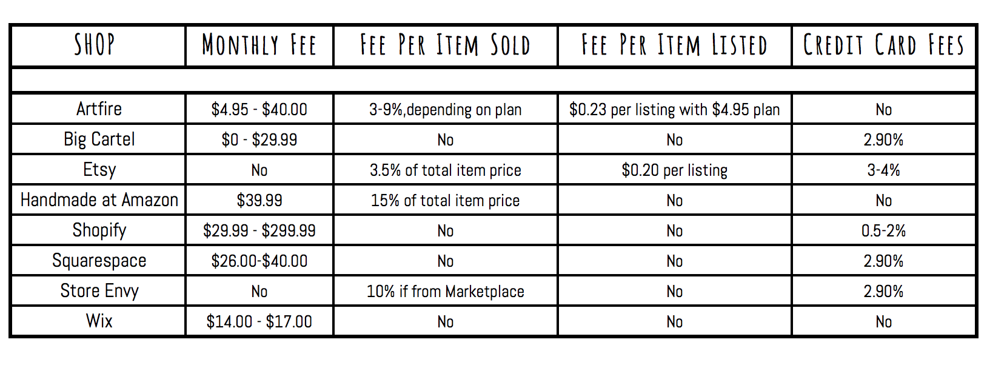The width and height of the screenshot is (987, 365).
Task: Click the $29.99 - $299.99 Shopify fee
Action: point(259,231)
